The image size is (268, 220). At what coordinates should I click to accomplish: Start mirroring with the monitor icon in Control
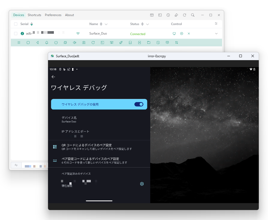[x=174, y=34]
